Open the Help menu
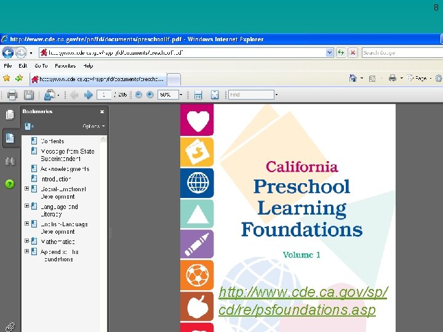Screen dimensions: 443x332 pyautogui.click(x=88, y=66)
